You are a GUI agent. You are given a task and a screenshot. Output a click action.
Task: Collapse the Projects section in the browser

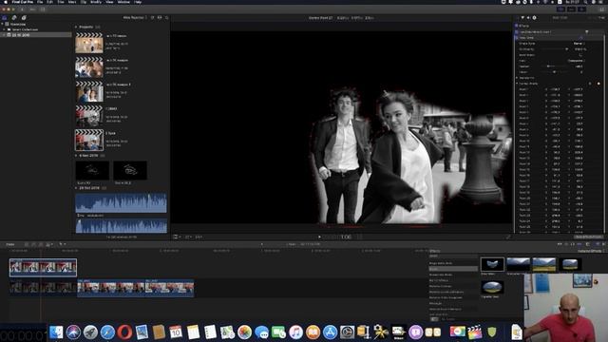[x=76, y=28]
